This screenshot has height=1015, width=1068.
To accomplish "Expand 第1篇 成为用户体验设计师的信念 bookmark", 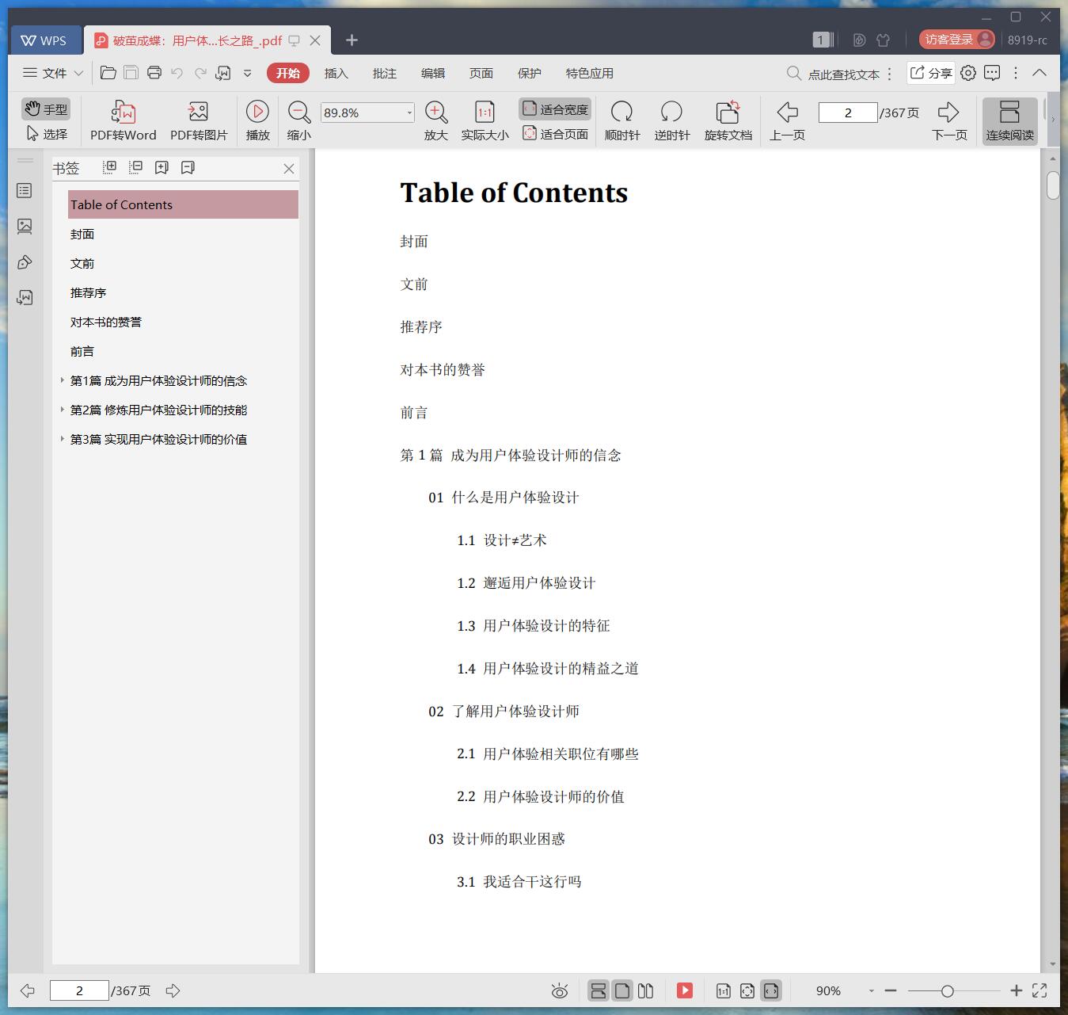I will (63, 380).
